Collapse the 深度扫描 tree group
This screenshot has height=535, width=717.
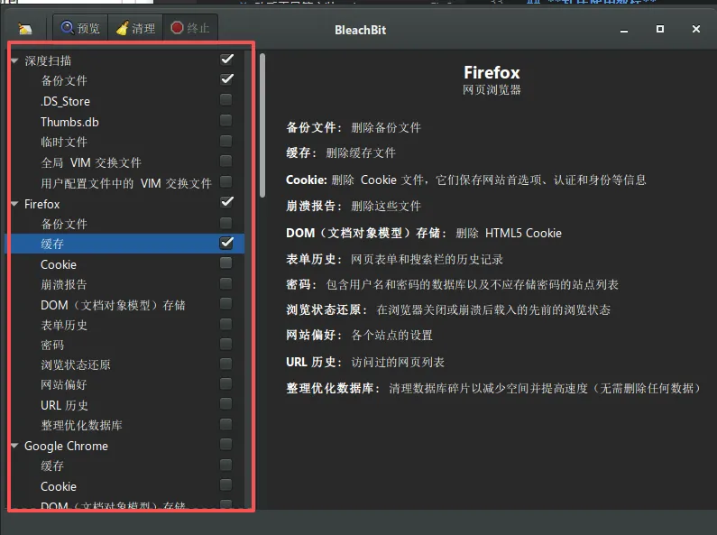(x=14, y=60)
